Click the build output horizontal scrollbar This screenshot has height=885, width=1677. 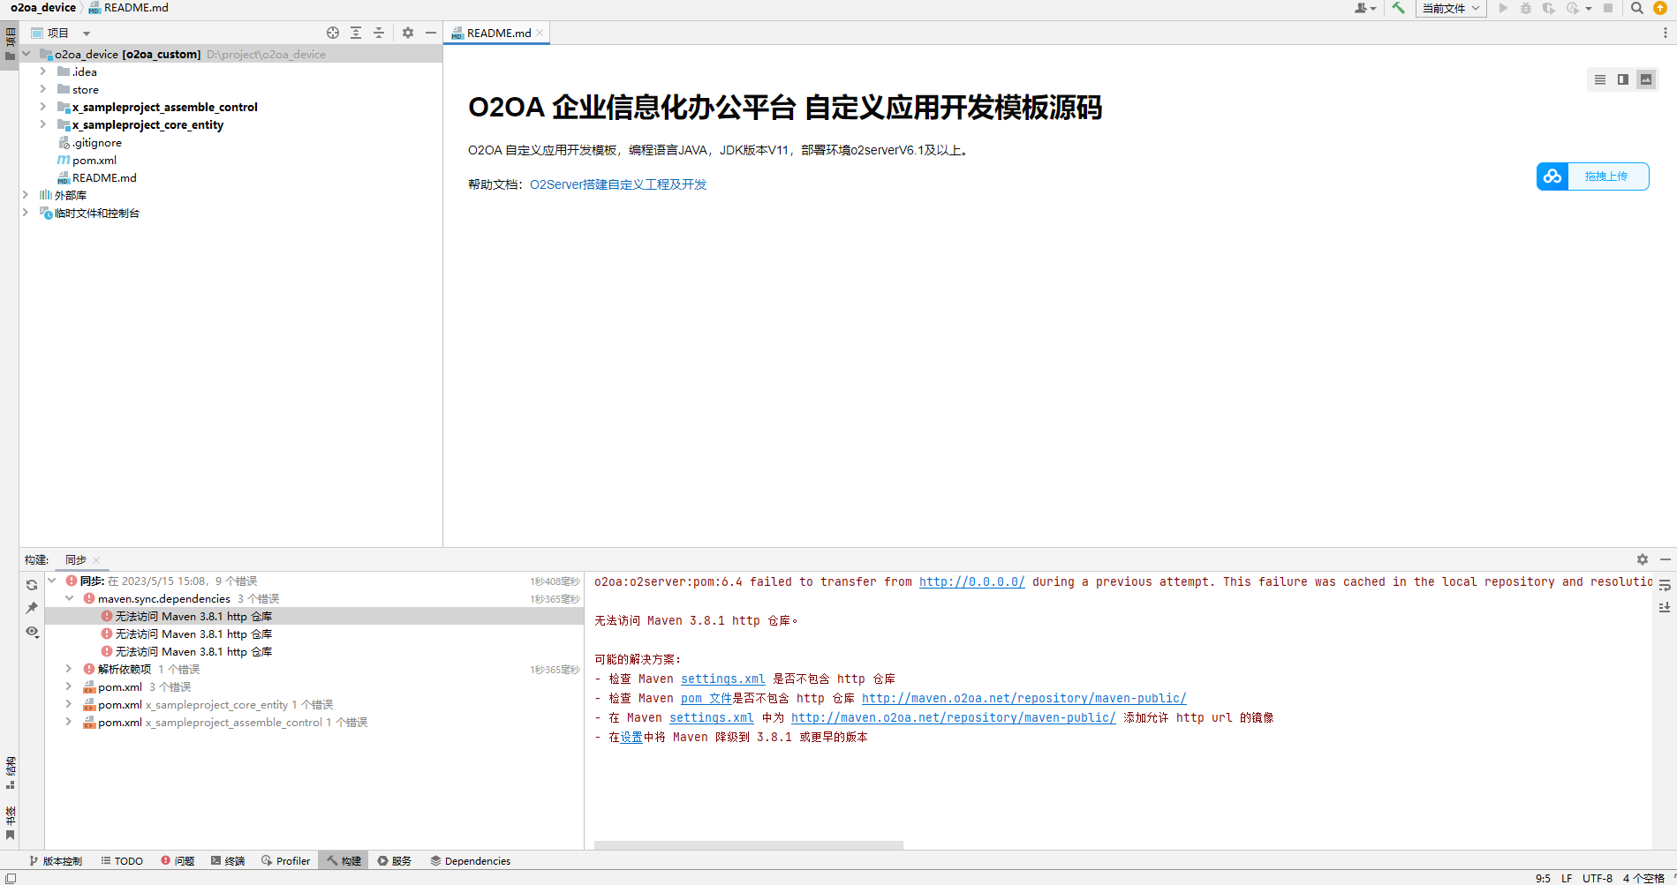pos(749,845)
